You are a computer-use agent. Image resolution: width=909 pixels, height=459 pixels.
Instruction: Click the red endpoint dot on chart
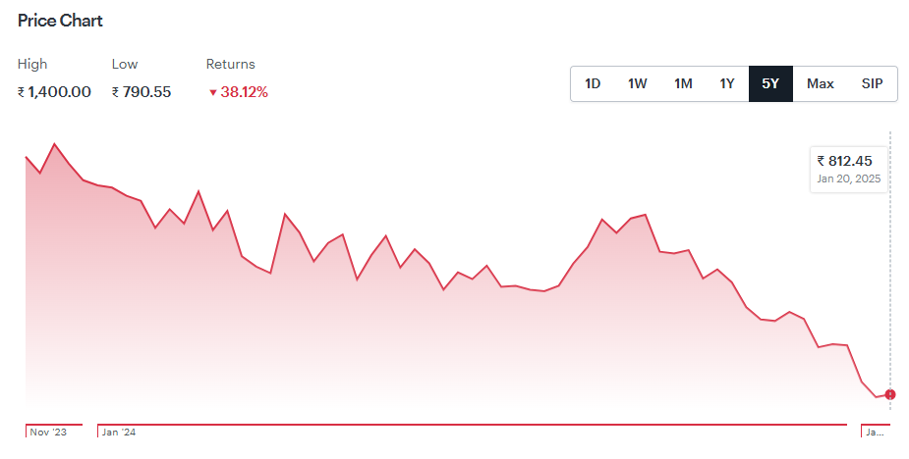(x=890, y=394)
